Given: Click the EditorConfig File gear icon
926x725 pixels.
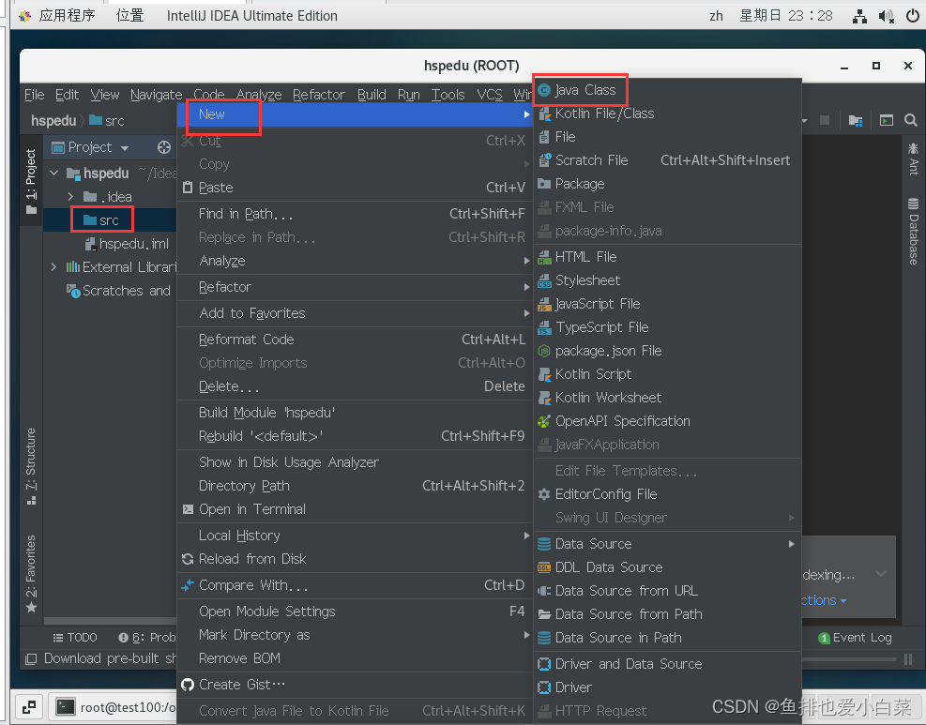Looking at the screenshot, I should point(544,494).
